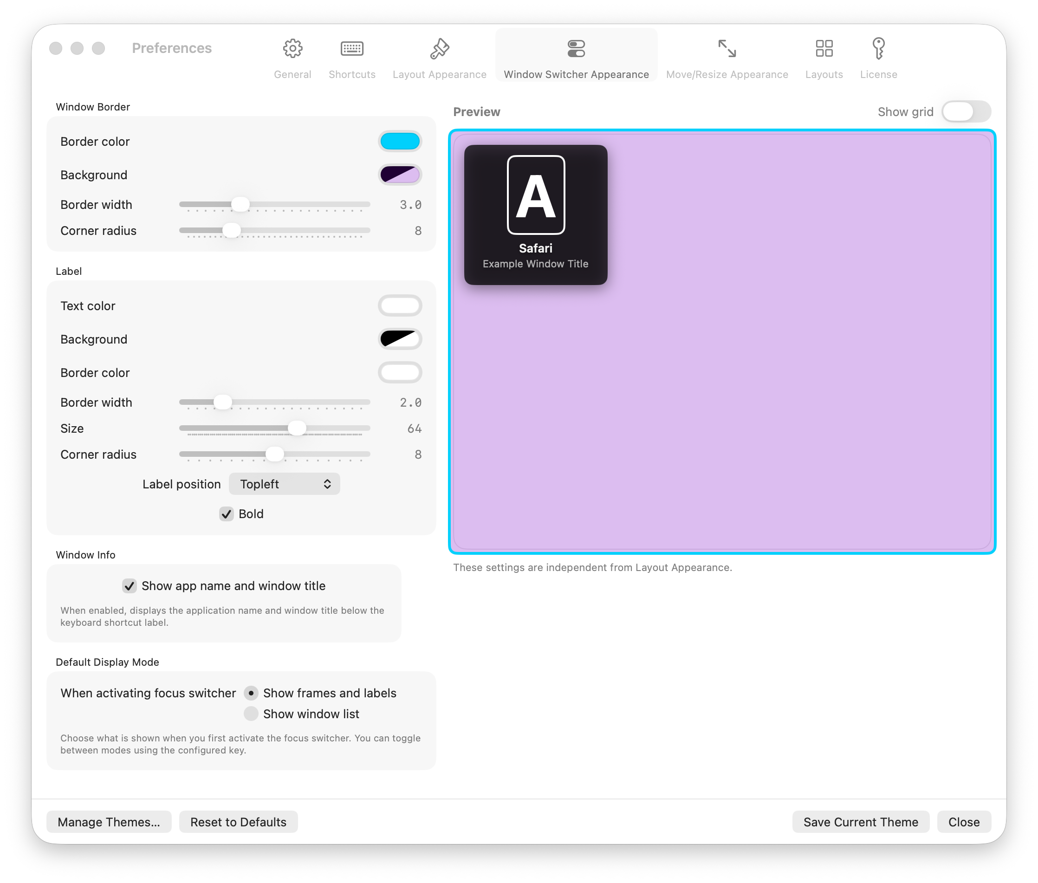Open the License key icon

pyautogui.click(x=878, y=48)
